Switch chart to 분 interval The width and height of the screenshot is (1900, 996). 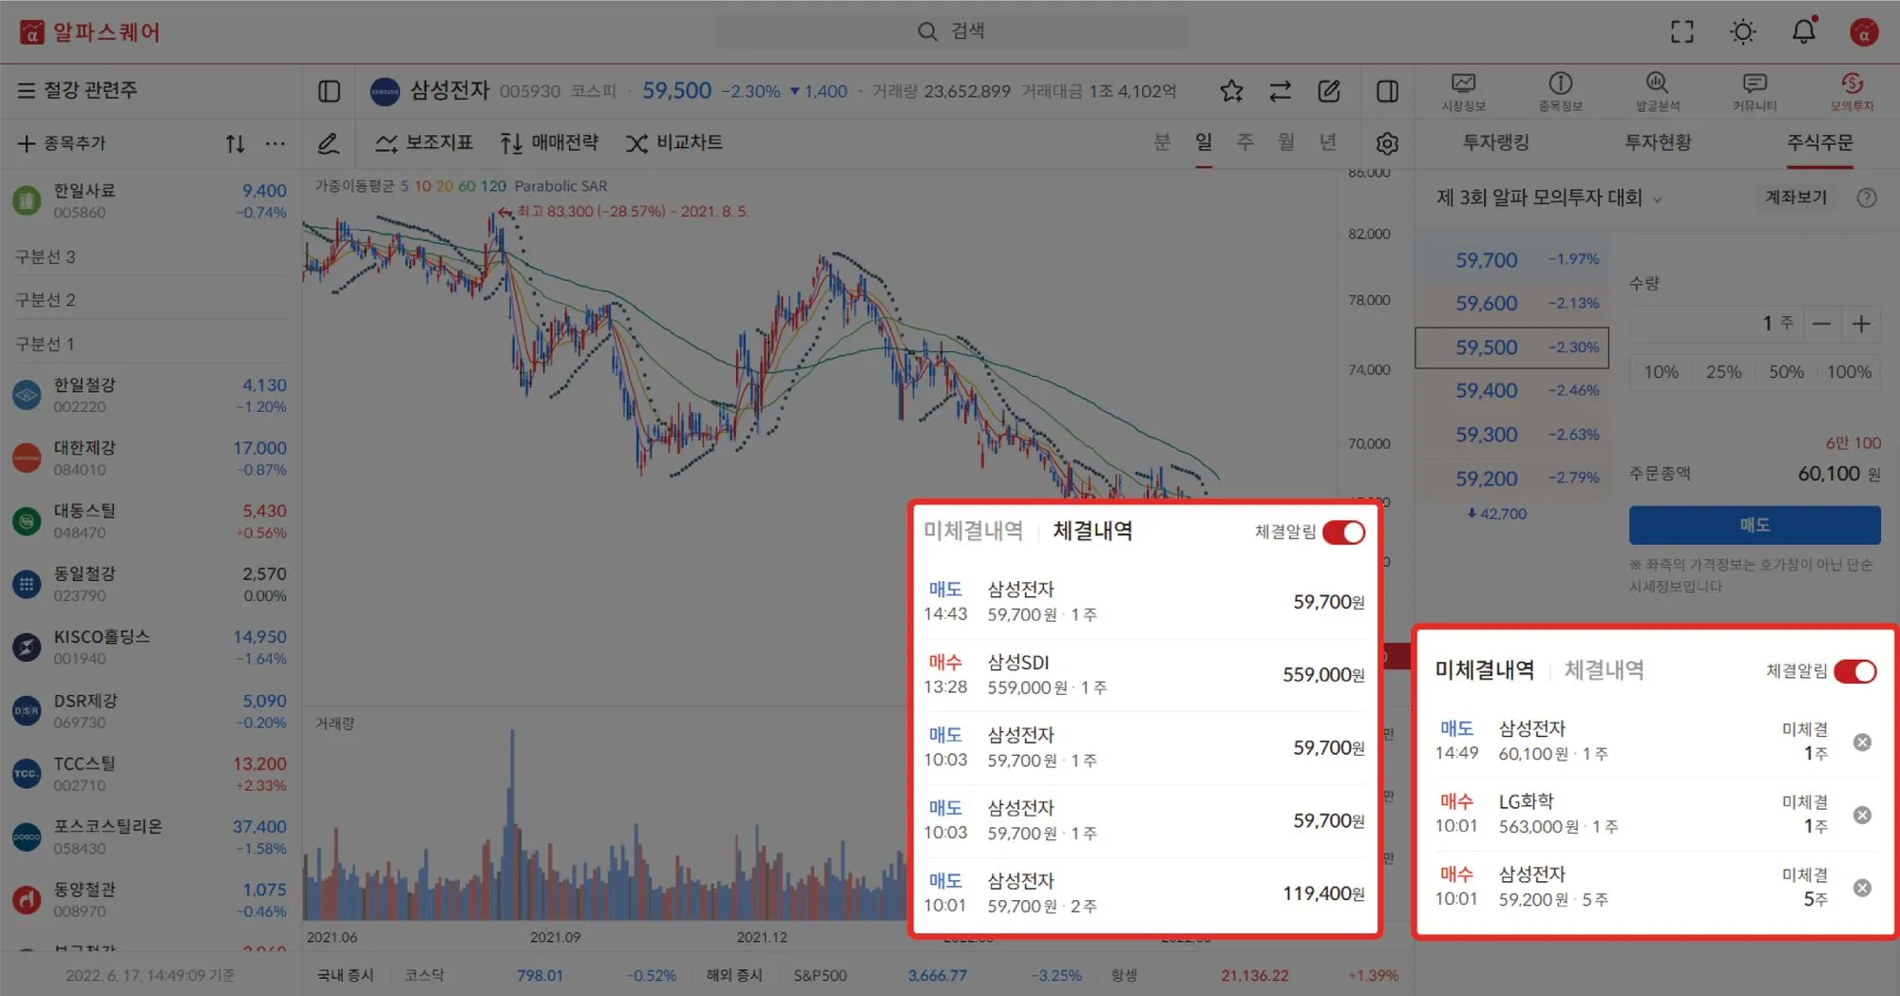(x=1162, y=142)
